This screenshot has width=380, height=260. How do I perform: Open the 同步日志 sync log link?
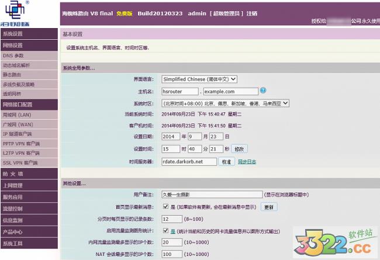pyautogui.click(x=247, y=162)
